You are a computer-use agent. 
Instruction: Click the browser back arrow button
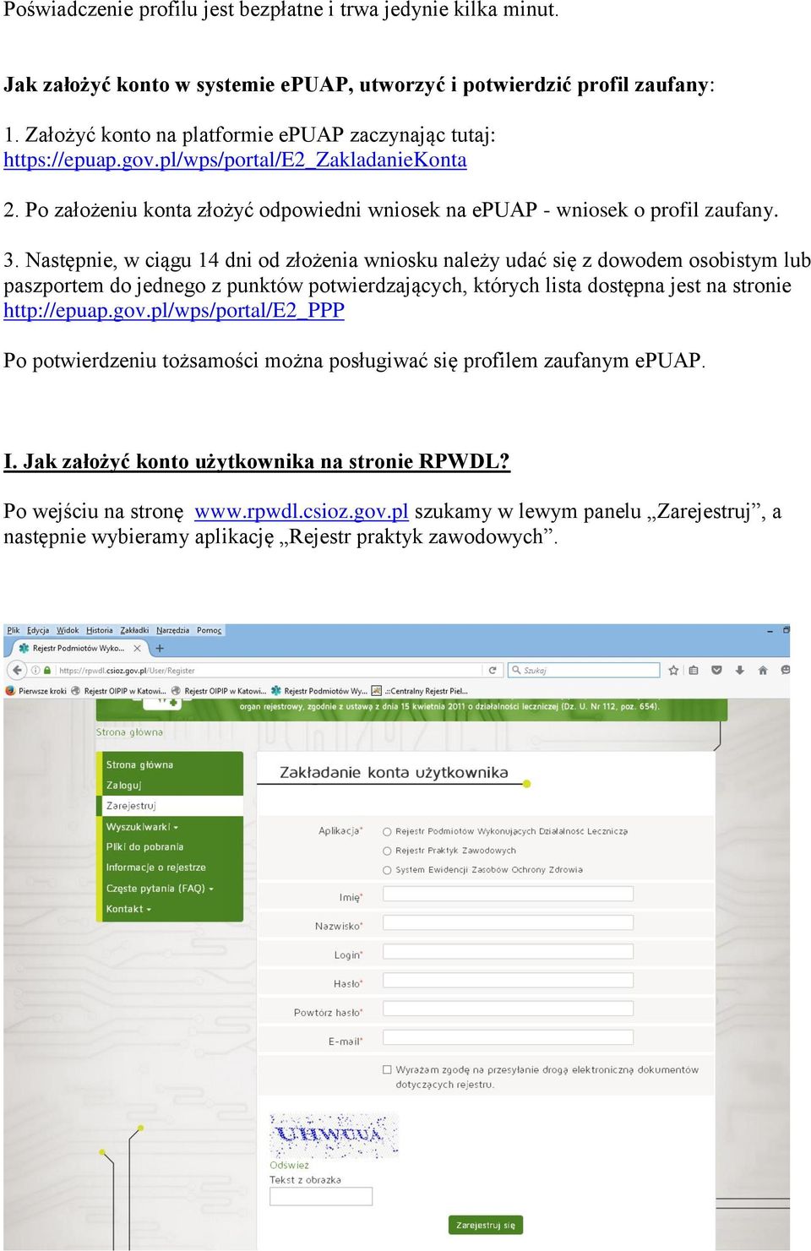coord(17,670)
